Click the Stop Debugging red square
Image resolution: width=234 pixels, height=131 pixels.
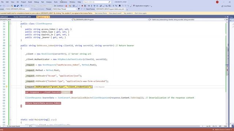(82, 6)
